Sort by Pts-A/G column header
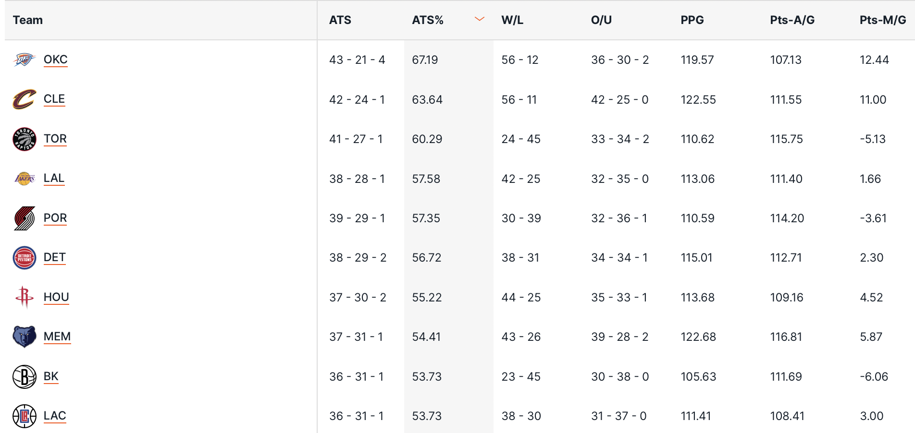This screenshot has height=433, width=915. click(x=792, y=20)
